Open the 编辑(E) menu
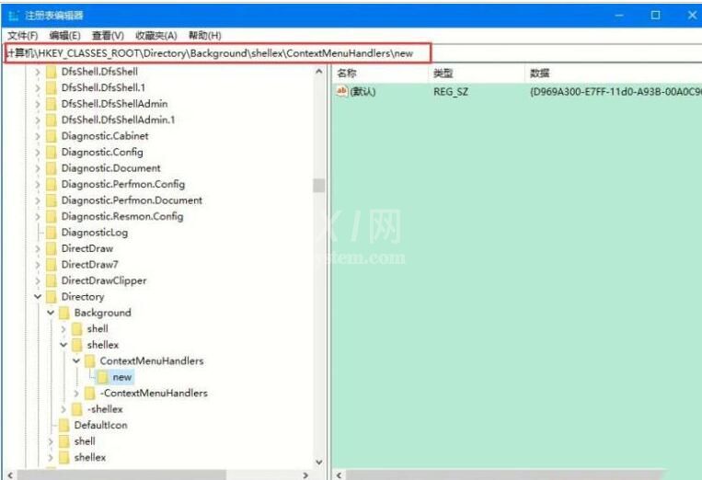 click(65, 35)
